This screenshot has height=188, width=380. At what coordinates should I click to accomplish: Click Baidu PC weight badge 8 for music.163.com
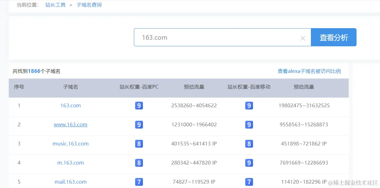click(139, 144)
